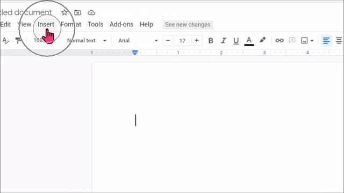Click the blue indent marker on ruler
The image size is (344, 193).
coord(135,53)
